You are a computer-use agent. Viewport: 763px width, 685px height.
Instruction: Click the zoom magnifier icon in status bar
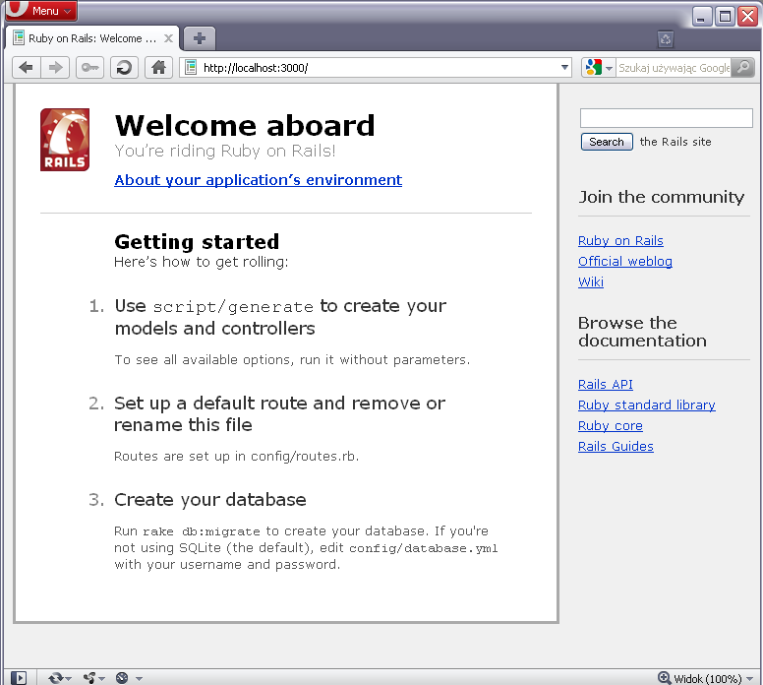click(x=665, y=678)
